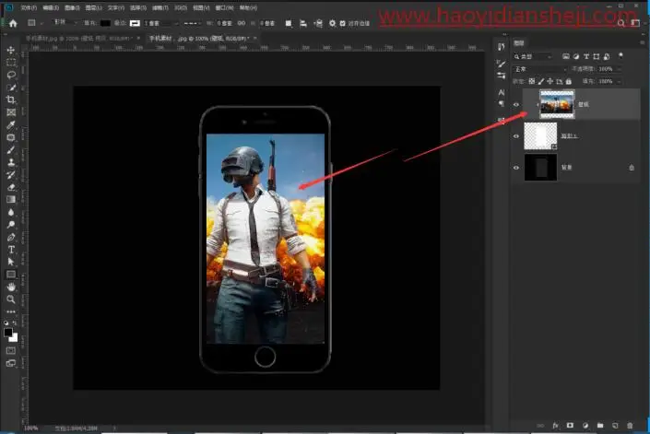Open the Edit menu
This screenshot has width=650, height=434.
51,8
